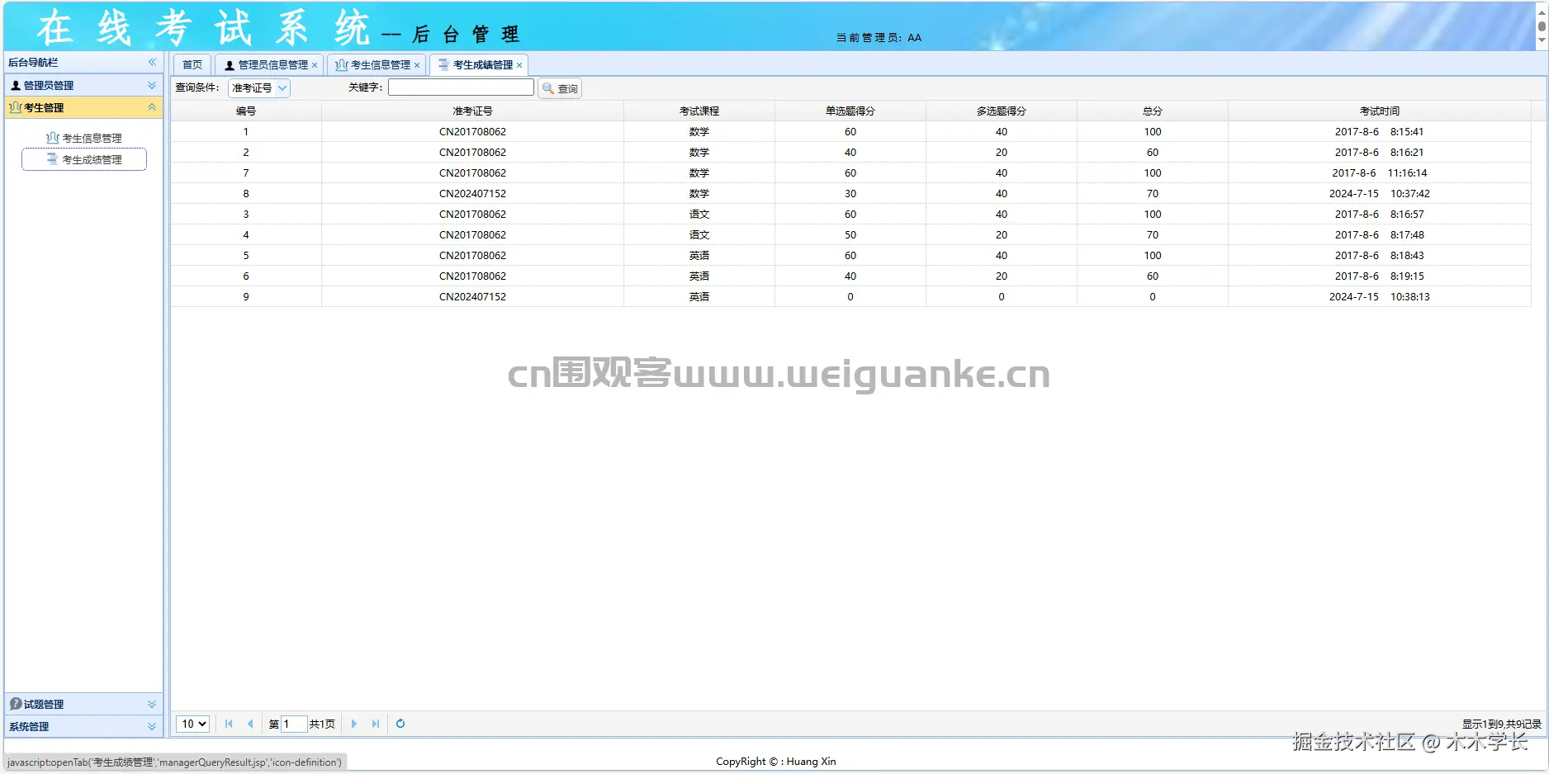This screenshot has width=1549, height=774.
Task: Select the row with exam time 10:38:13
Action: point(850,296)
